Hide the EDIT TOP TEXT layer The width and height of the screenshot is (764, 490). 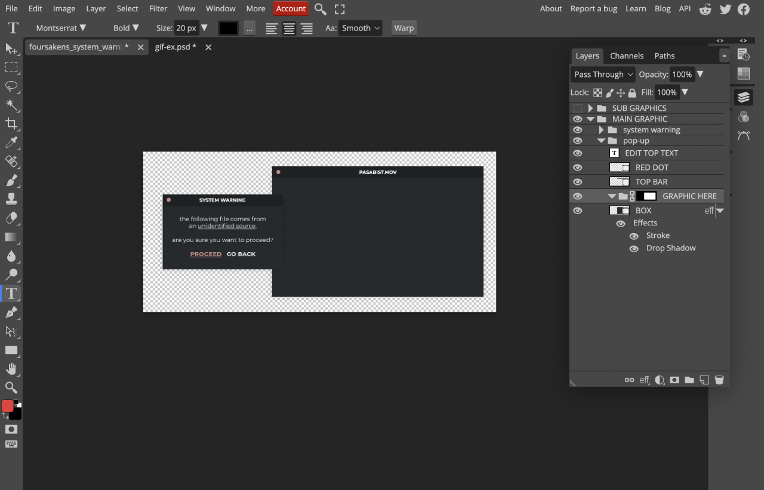point(577,153)
